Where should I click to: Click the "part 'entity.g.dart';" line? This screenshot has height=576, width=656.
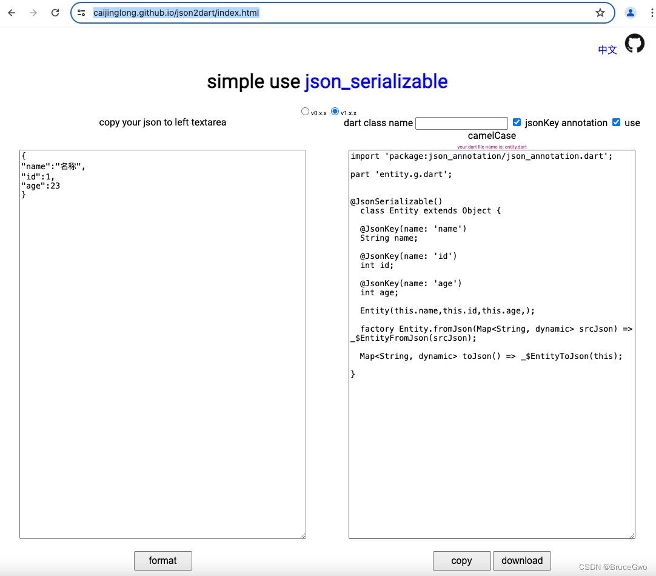(401, 174)
